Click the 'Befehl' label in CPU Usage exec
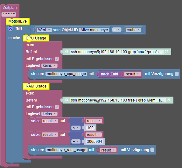 coord(31,52)
